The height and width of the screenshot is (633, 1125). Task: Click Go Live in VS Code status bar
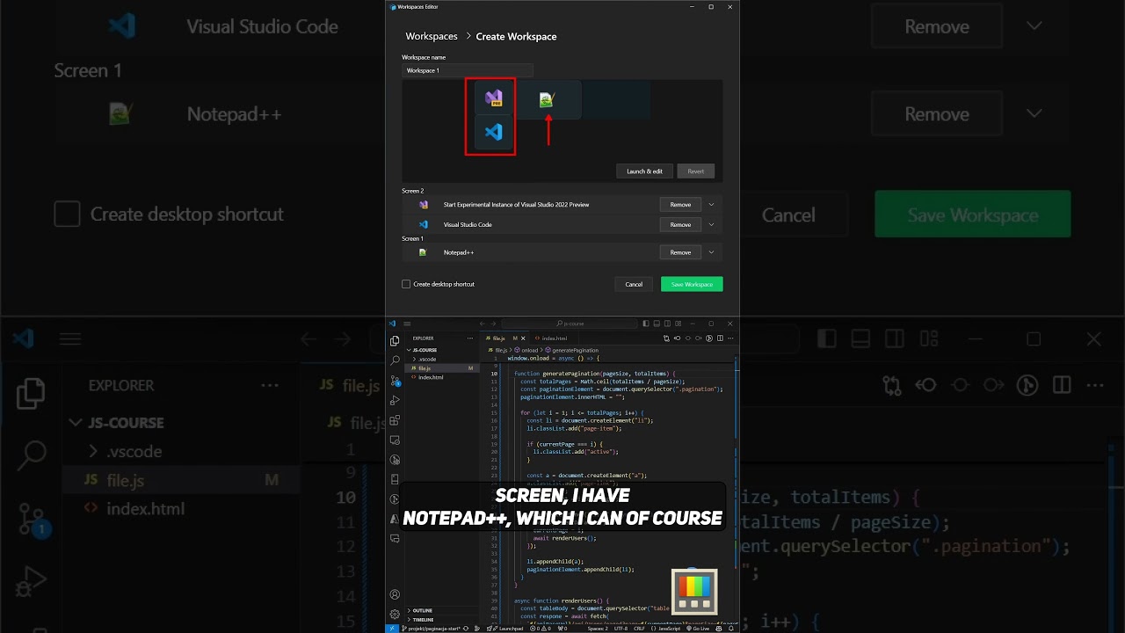click(x=698, y=629)
